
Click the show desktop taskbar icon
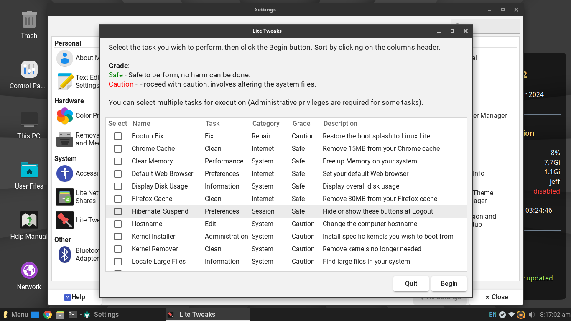click(x=35, y=315)
